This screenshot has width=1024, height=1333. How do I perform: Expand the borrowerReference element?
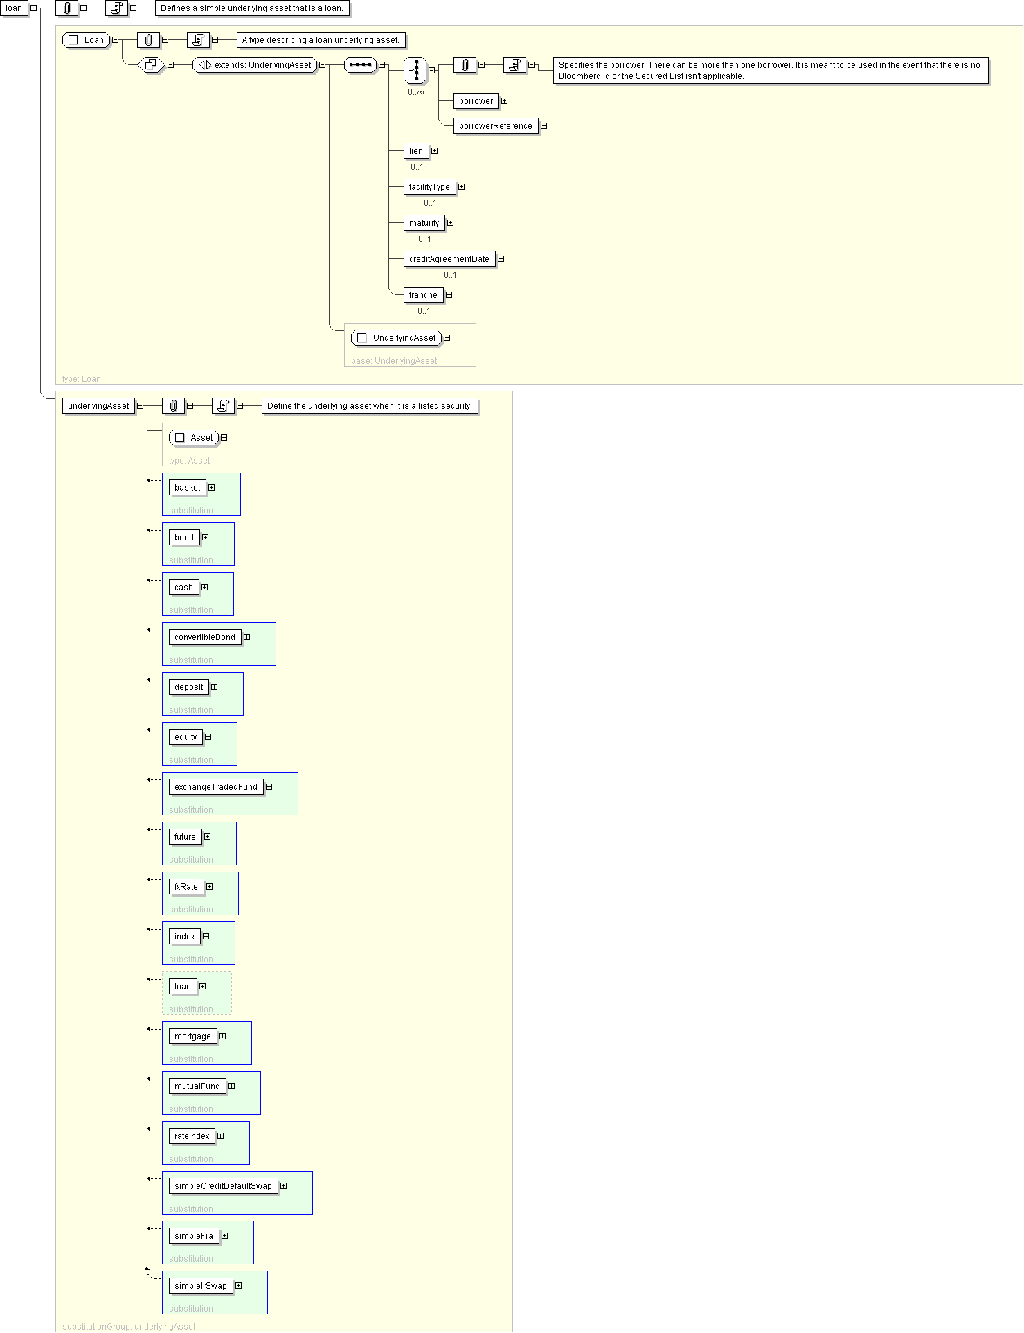click(544, 126)
